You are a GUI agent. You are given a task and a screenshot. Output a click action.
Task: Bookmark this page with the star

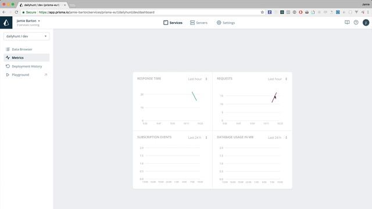click(262, 12)
